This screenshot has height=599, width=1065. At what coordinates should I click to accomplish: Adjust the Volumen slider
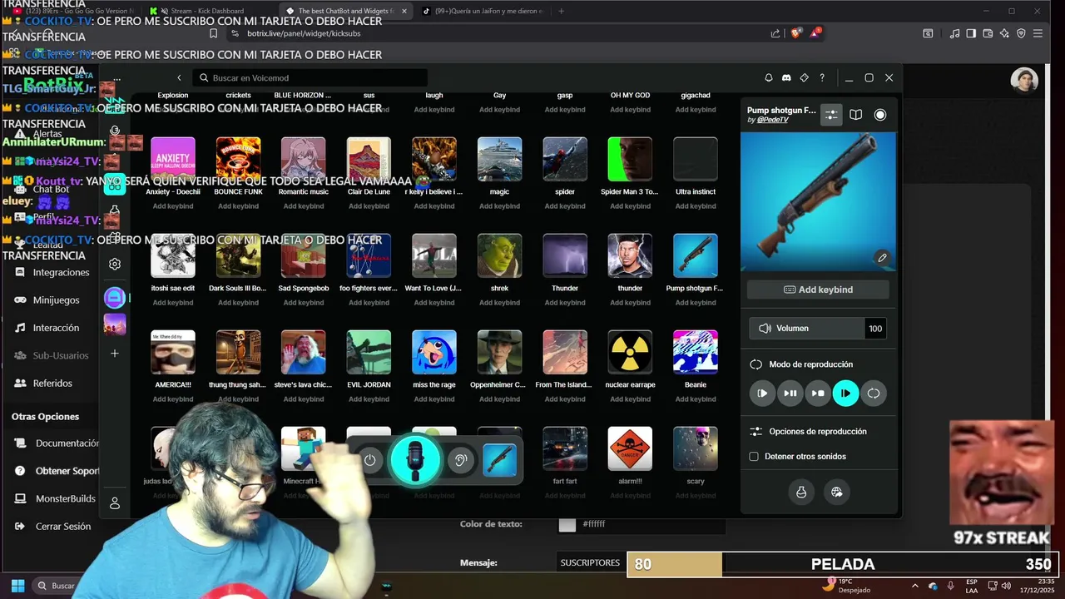tap(806, 329)
